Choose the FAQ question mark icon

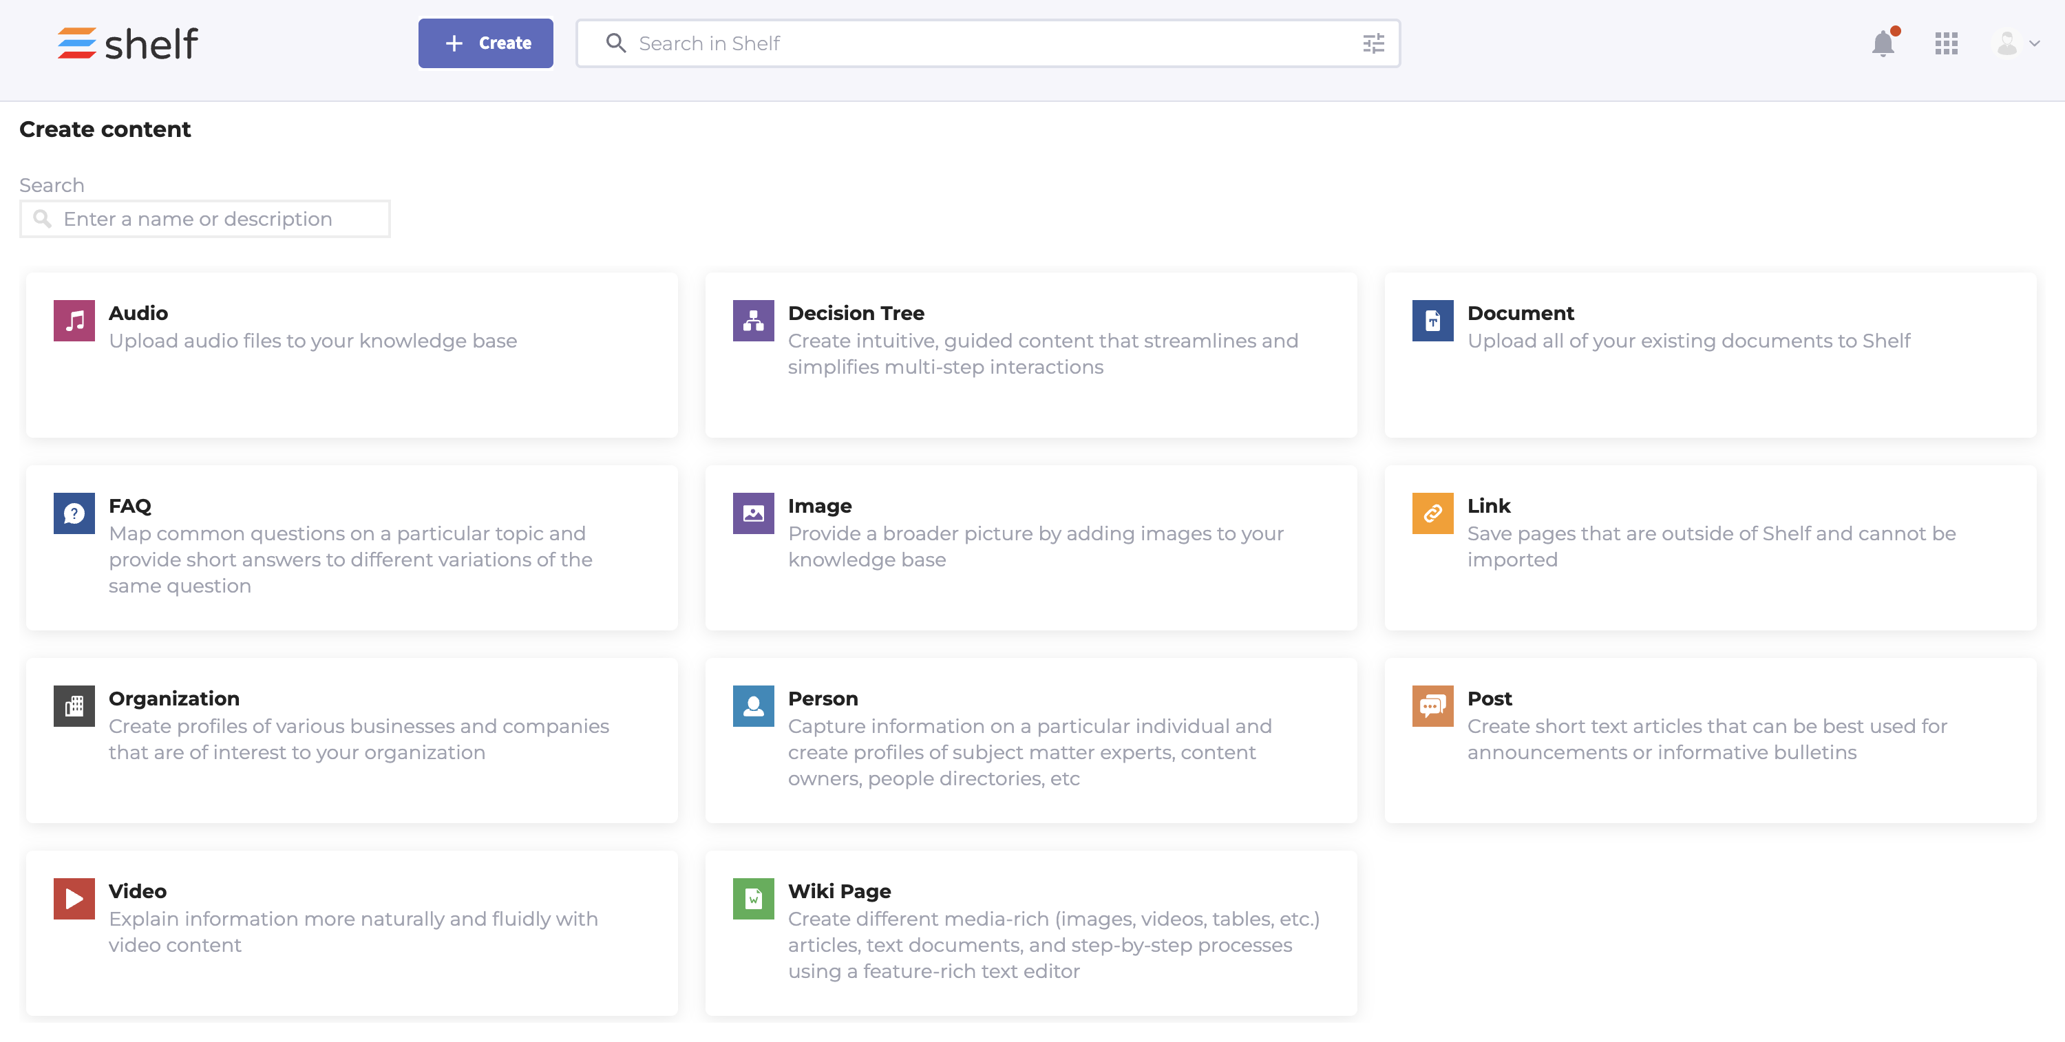[x=74, y=513]
